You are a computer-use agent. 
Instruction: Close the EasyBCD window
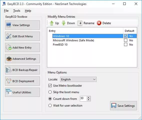[136, 4]
